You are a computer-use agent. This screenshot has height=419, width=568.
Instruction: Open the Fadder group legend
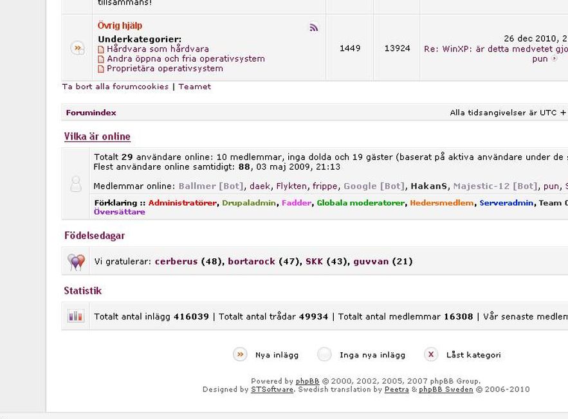pyautogui.click(x=297, y=202)
